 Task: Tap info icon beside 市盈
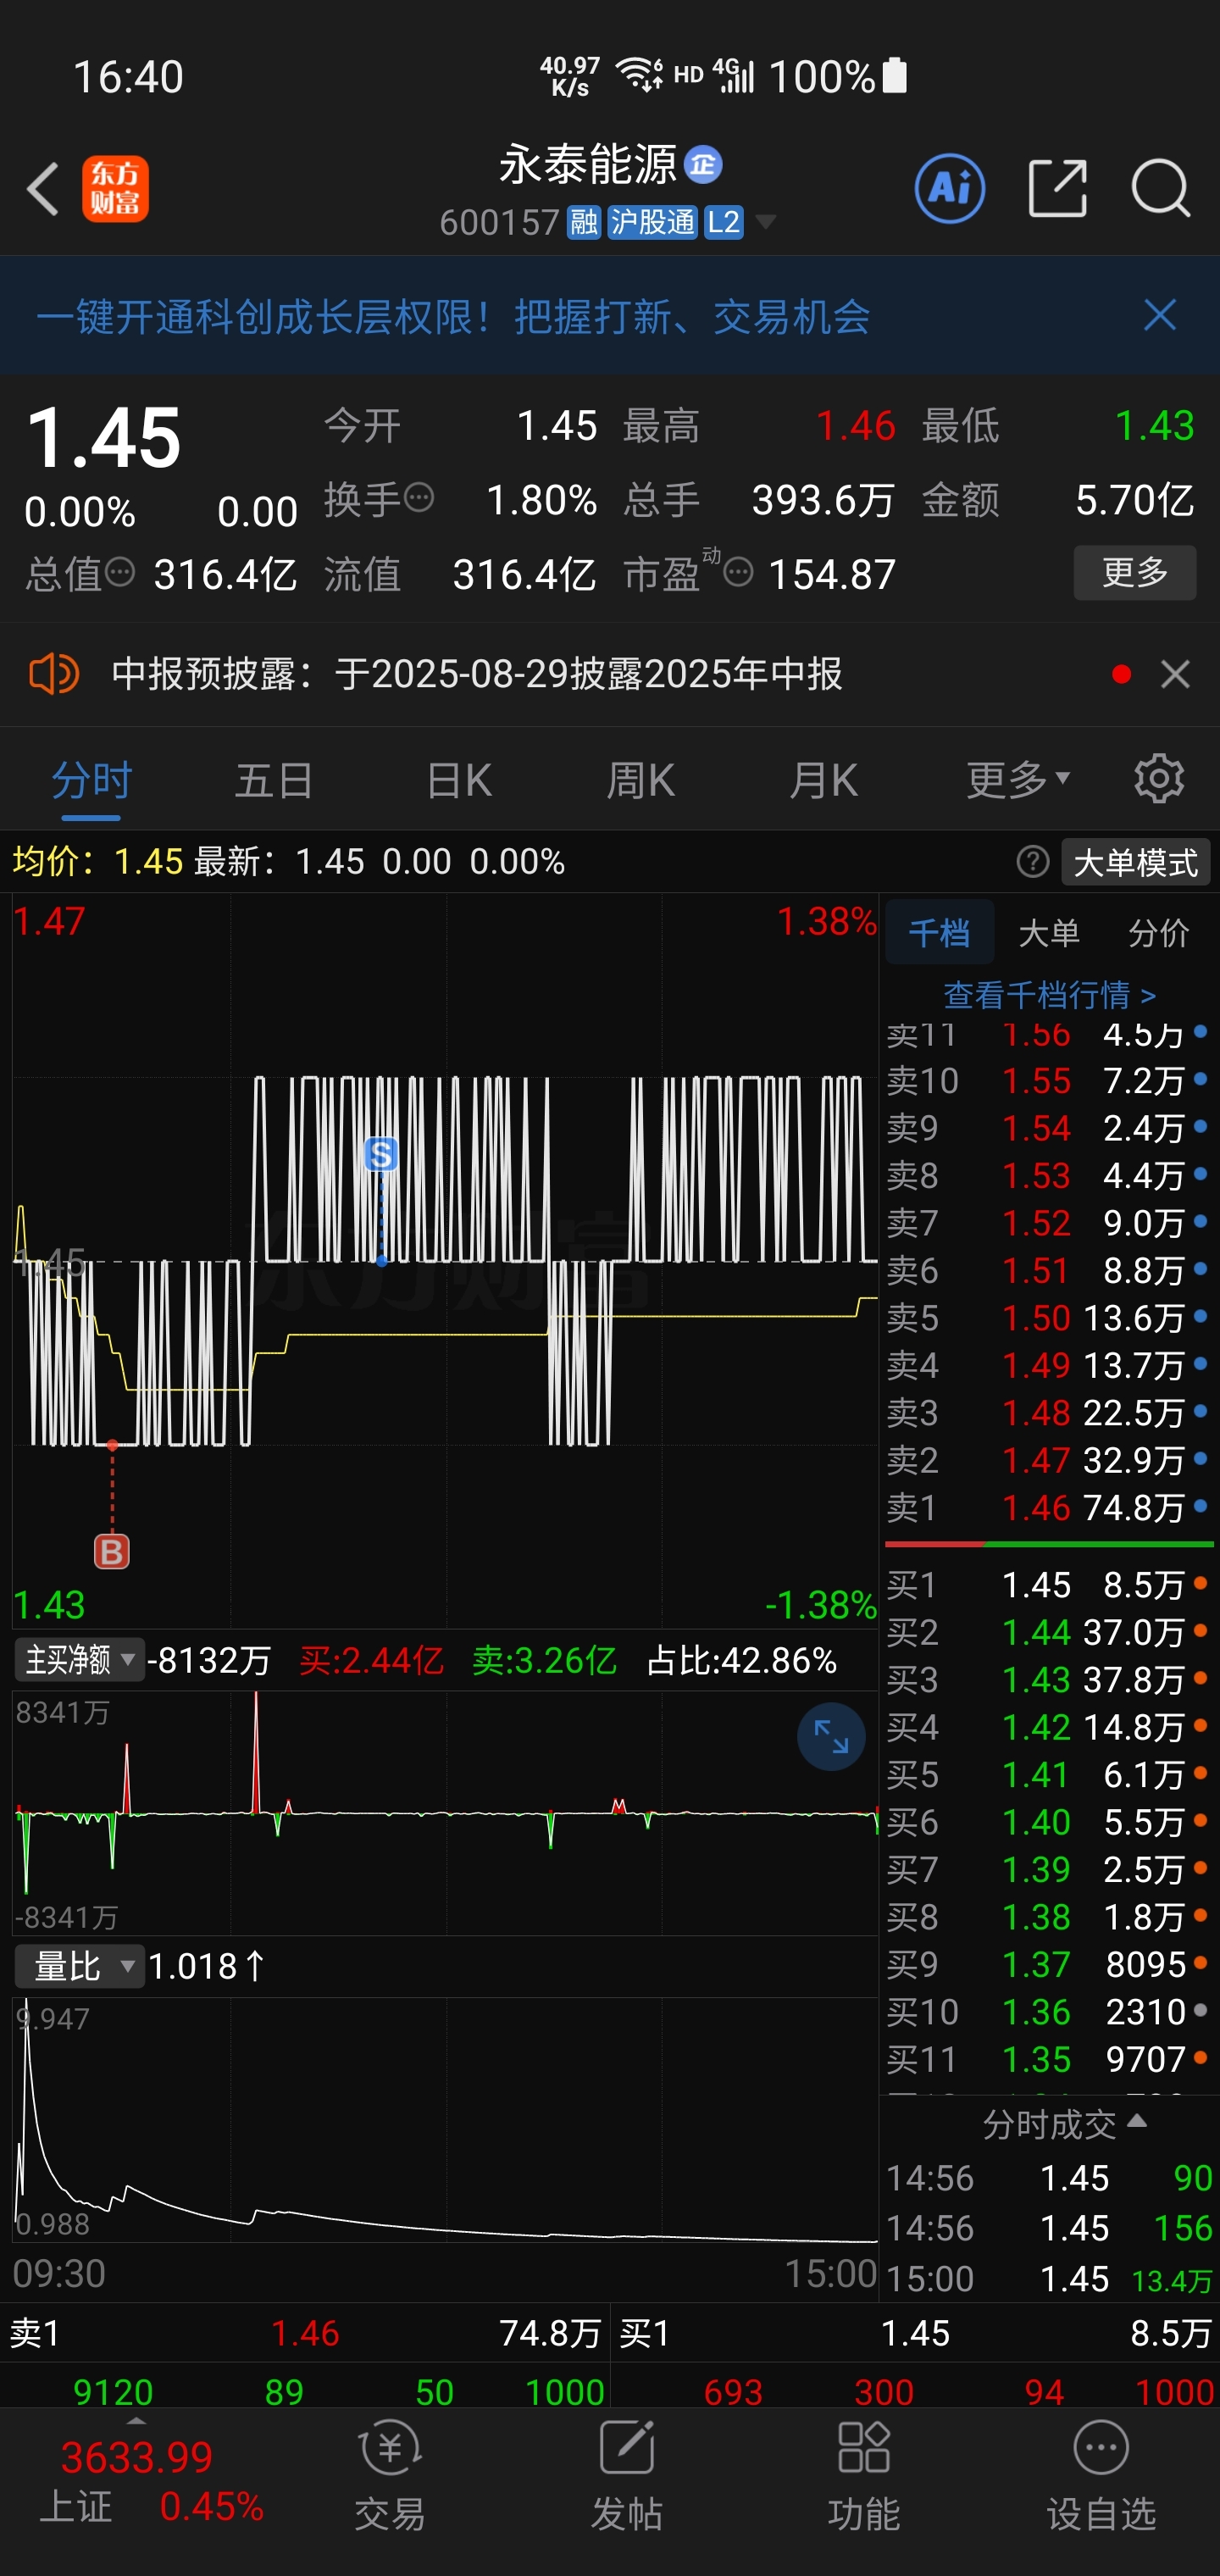(x=738, y=573)
